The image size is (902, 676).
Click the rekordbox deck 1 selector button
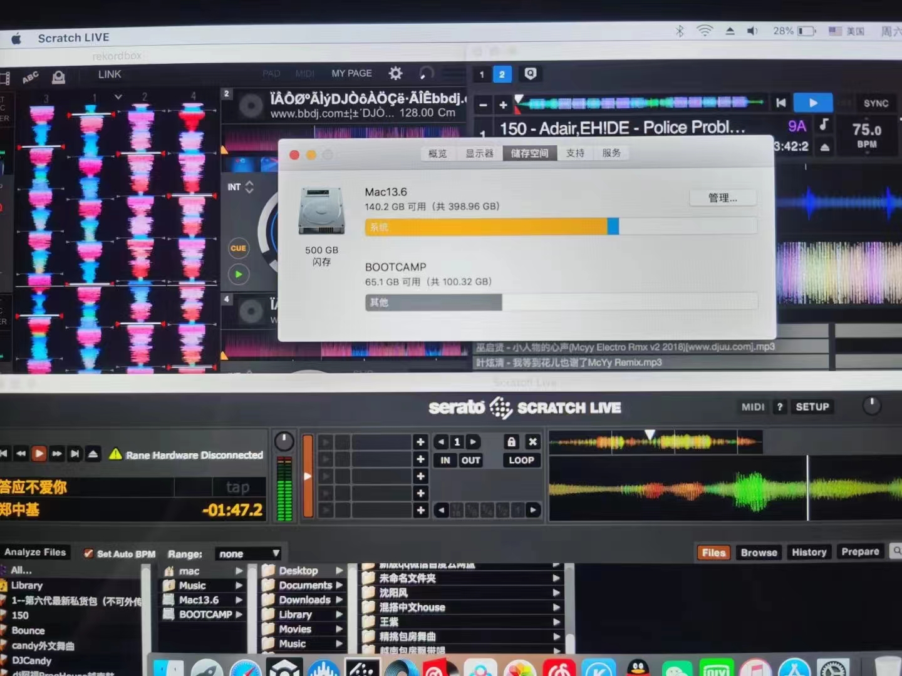[482, 74]
